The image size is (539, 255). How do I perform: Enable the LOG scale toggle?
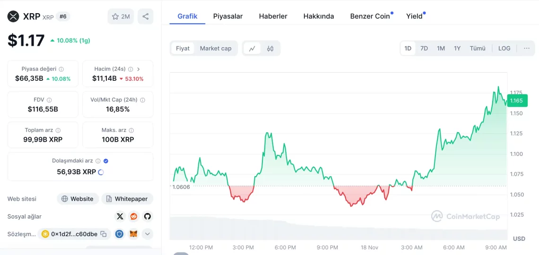point(504,48)
